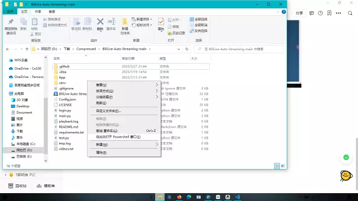
Task: Click the New folder (新建文件夹) icon
Action: point(125,22)
